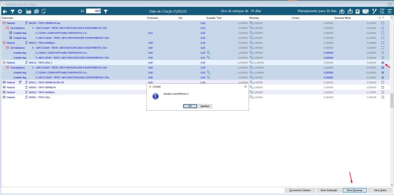Go back with the left arrow icon
The image size is (394, 195).
[x=5, y=11]
